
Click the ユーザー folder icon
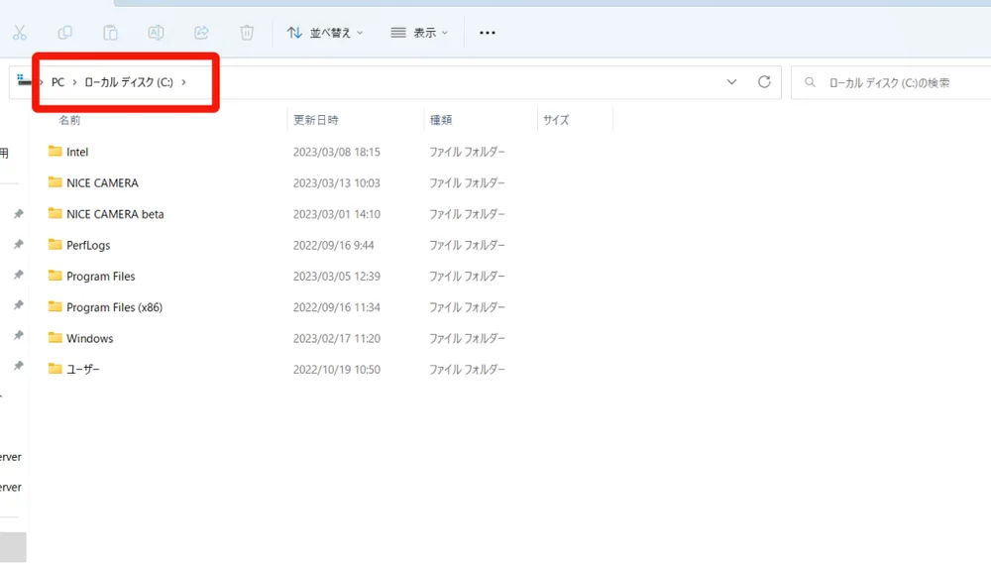coord(55,369)
